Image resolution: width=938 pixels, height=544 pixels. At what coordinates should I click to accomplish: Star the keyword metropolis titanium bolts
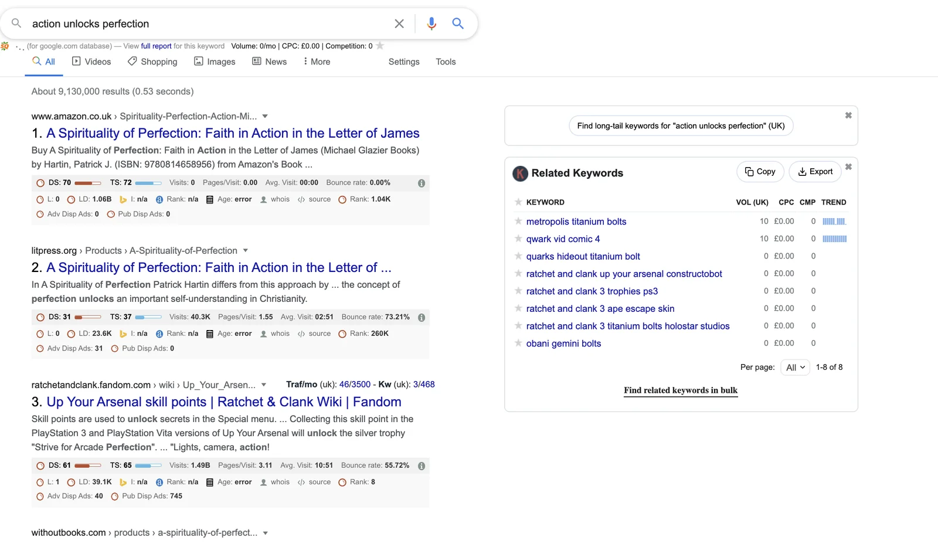pos(518,221)
